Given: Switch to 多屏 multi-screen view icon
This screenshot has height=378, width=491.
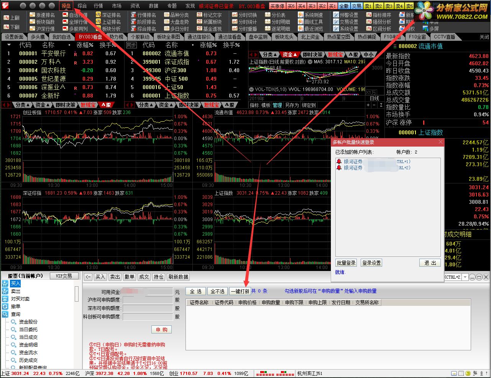Looking at the screenshot, I should tap(430, 29).
